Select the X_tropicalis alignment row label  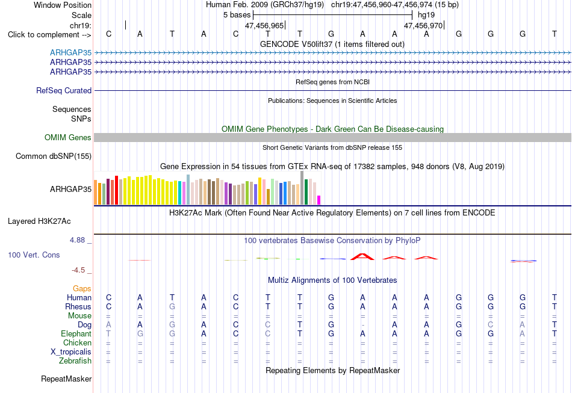[71, 352]
